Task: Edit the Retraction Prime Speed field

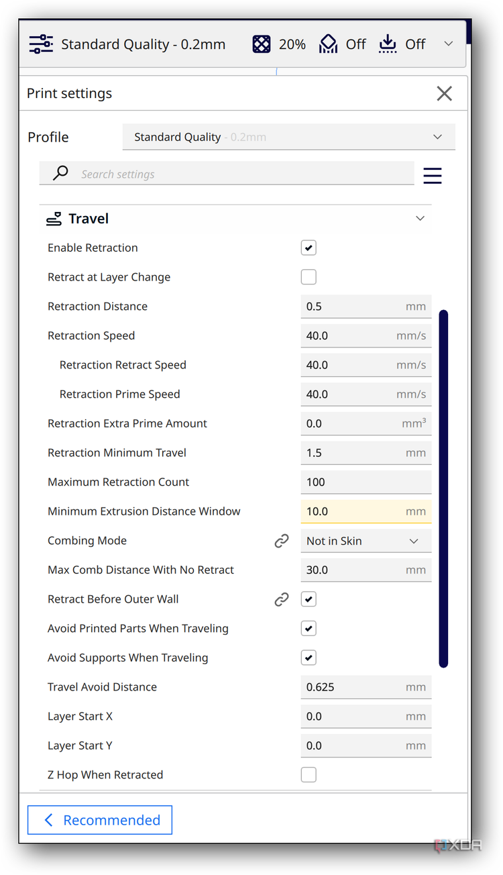Action: pyautogui.click(x=366, y=395)
